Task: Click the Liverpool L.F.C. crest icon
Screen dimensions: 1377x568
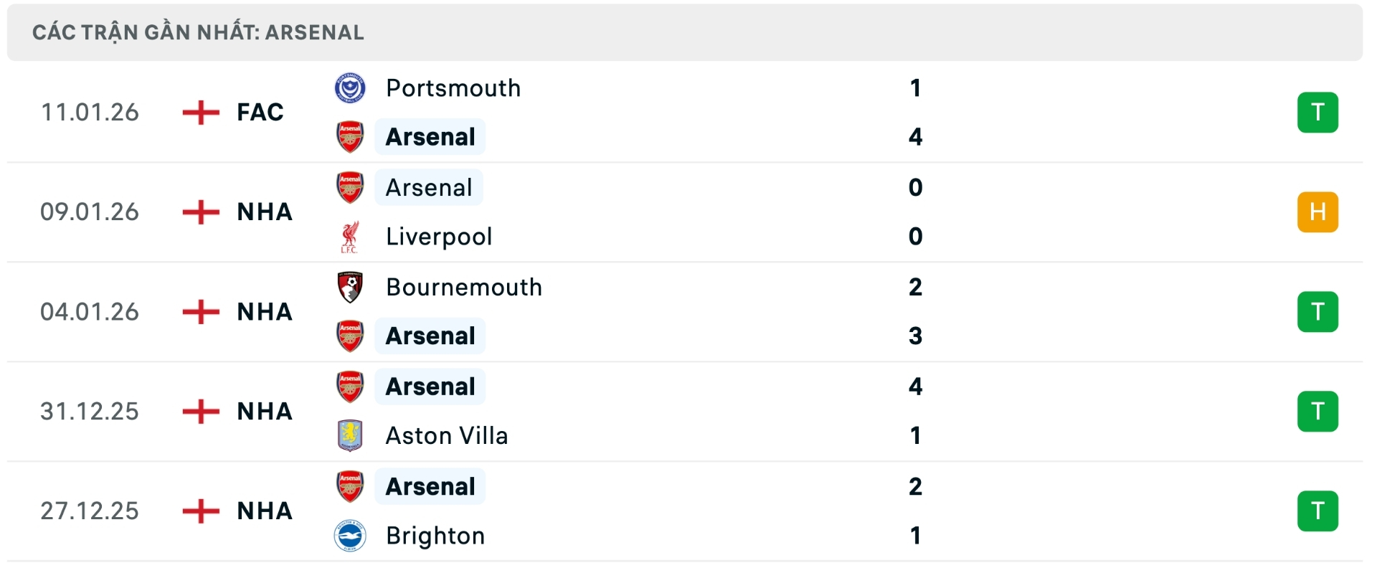Action: (349, 236)
